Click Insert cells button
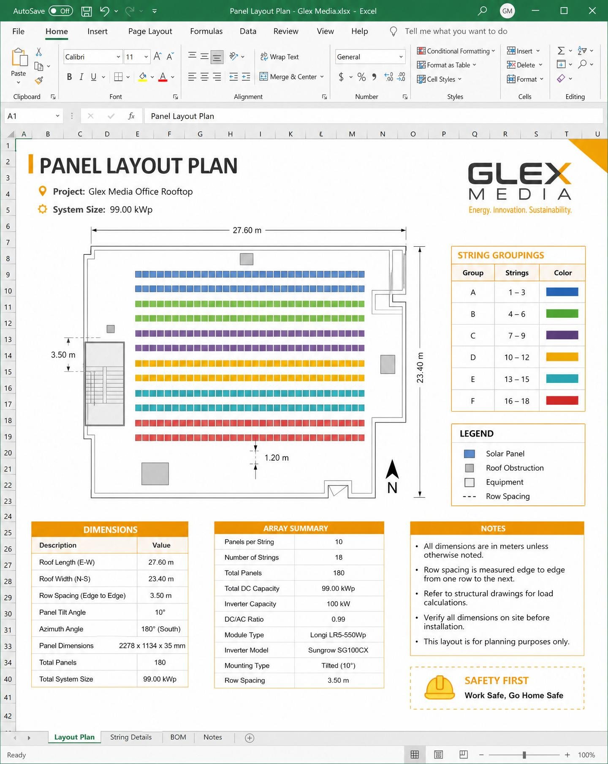Screen dimensions: 608x764 tap(523, 51)
